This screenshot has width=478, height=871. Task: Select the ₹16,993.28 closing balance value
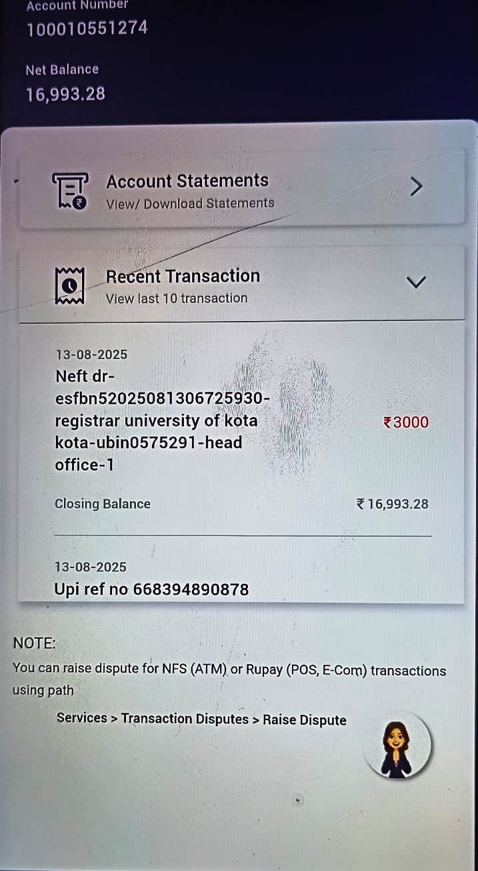[393, 504]
